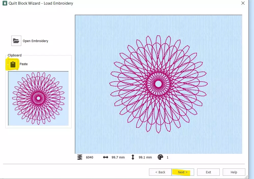
Task: Go back with the Back button
Action: (x=160, y=172)
